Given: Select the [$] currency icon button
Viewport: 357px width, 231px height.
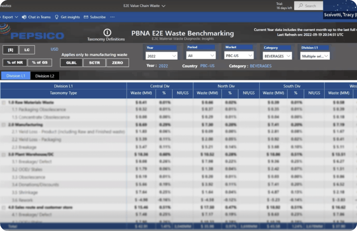Looking at the screenshot, I should (x=11, y=49).
